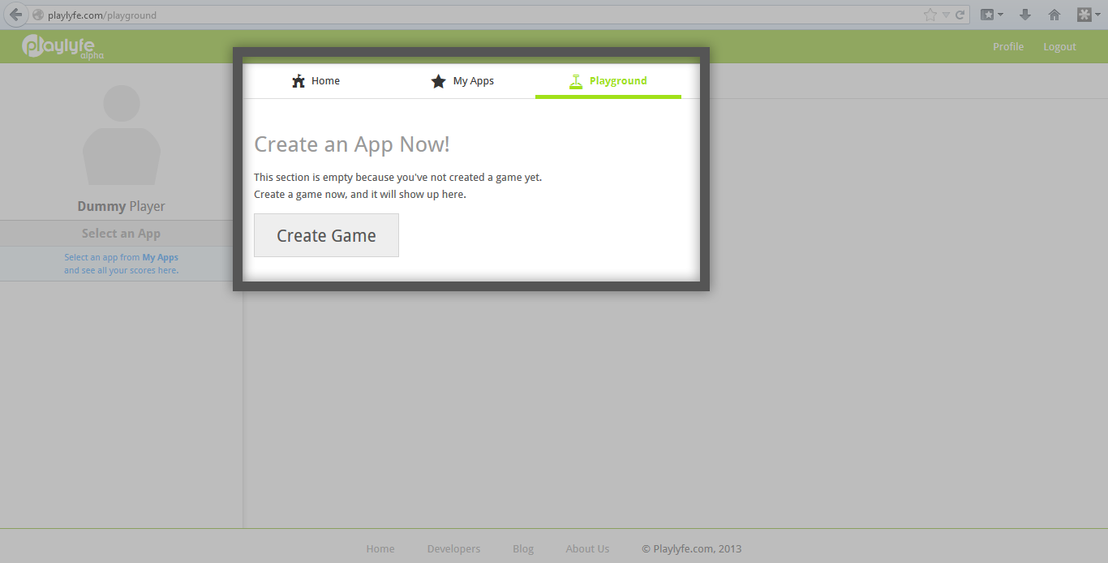Viewport: 1108px width, 563px height.
Task: Open the bookmarks menu icon
Action: [x=987, y=15]
